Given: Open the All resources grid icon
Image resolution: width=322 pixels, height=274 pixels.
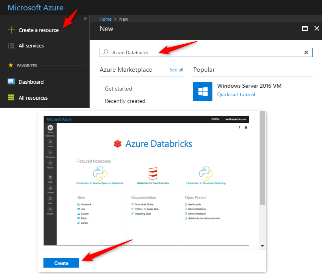Looking at the screenshot, I should coord(11,97).
